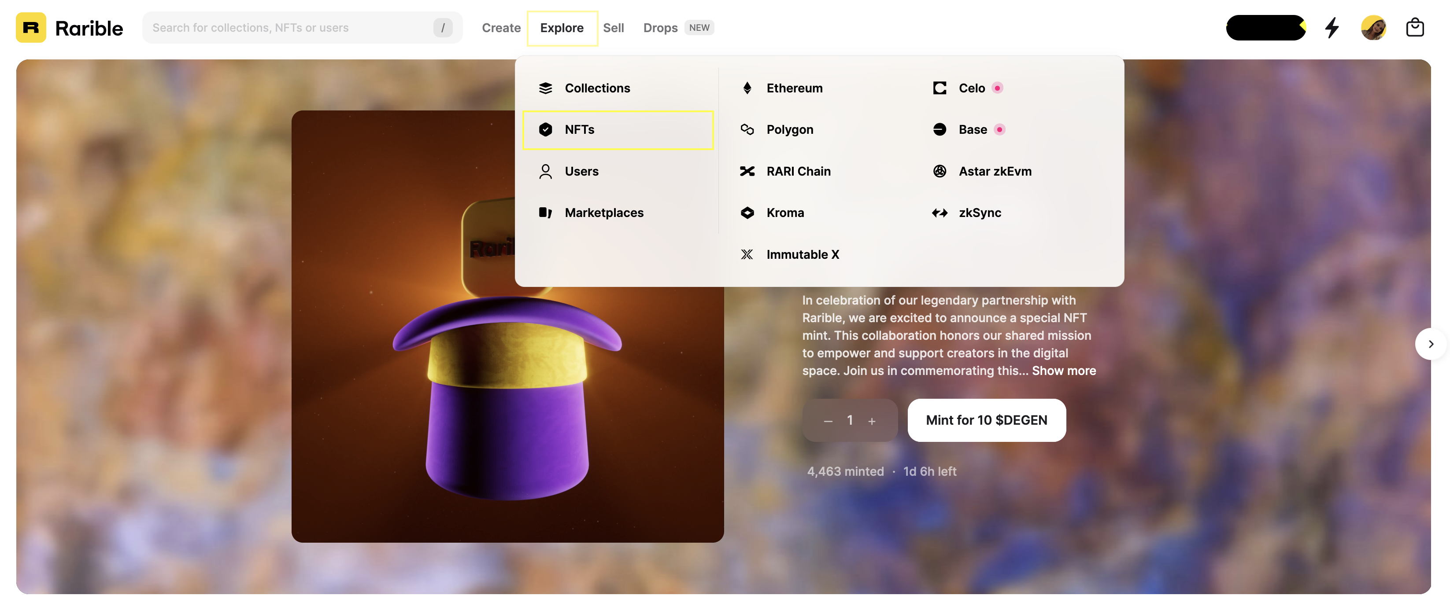Screen dimensions: 1450x610
Task: Increase mint quantity with plus button
Action: point(871,421)
